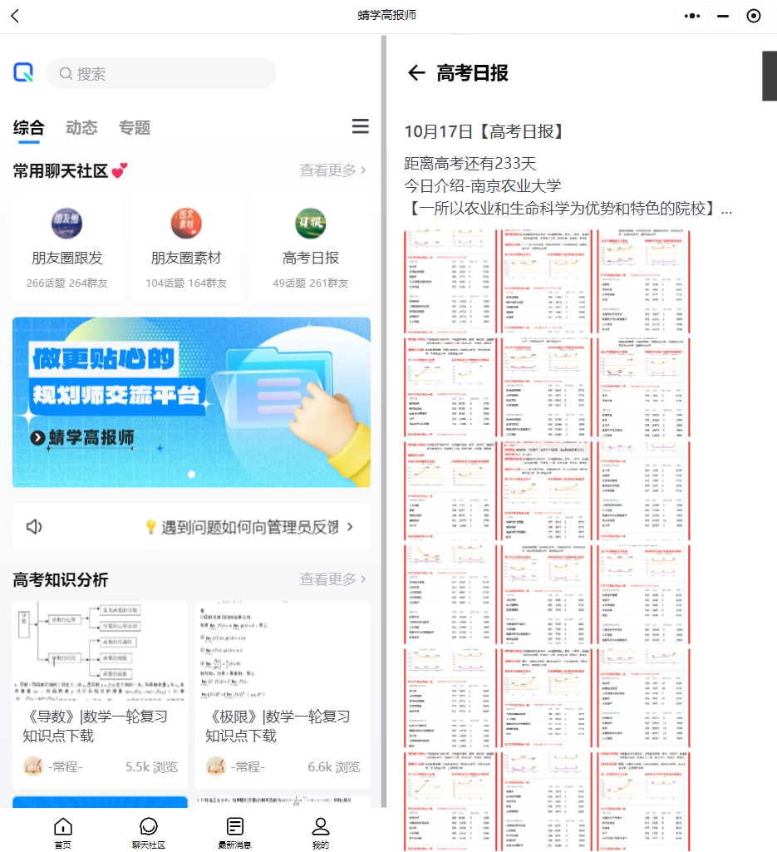The image size is (777, 852).
Task: Tap the 聊天社区 chat bubble icon
Action: (x=149, y=827)
